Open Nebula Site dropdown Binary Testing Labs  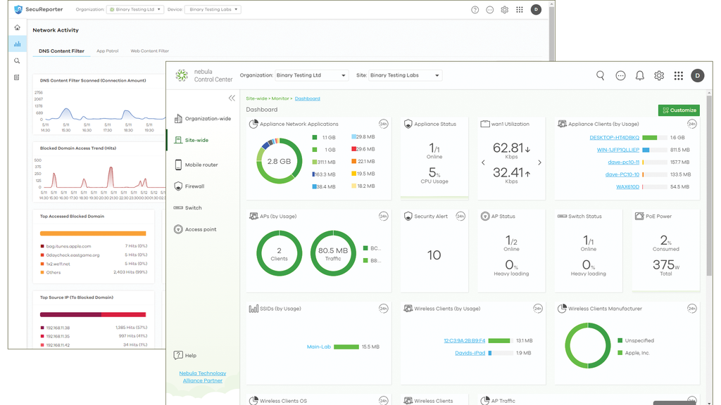click(405, 75)
